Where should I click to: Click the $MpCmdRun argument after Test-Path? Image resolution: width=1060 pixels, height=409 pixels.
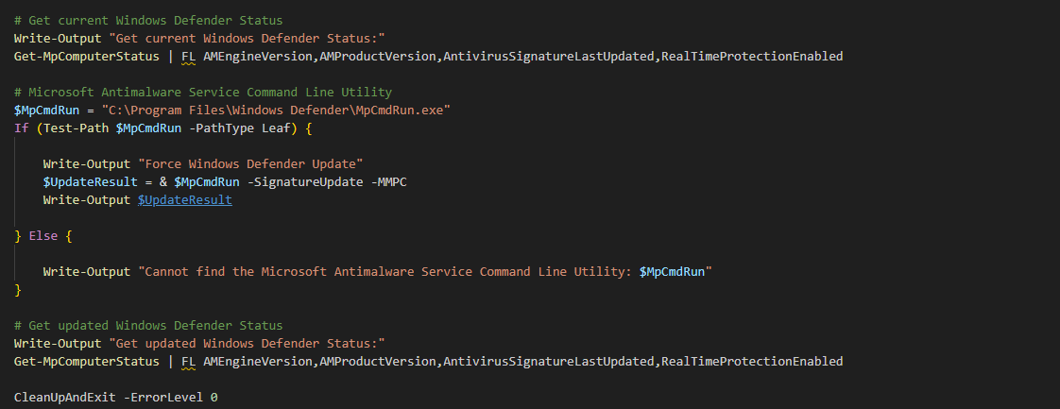pyautogui.click(x=148, y=128)
